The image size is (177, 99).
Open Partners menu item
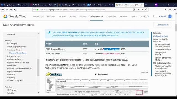(x=123, y=16)
